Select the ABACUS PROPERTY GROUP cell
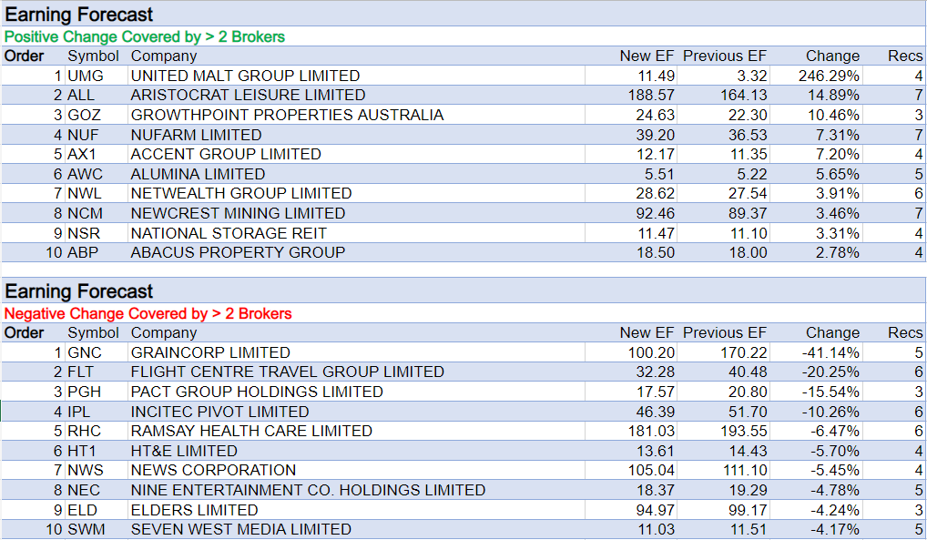Viewport: 927px width, 540px height. (x=238, y=252)
